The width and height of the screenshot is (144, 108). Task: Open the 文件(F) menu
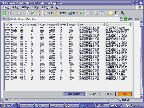coord(6,7)
